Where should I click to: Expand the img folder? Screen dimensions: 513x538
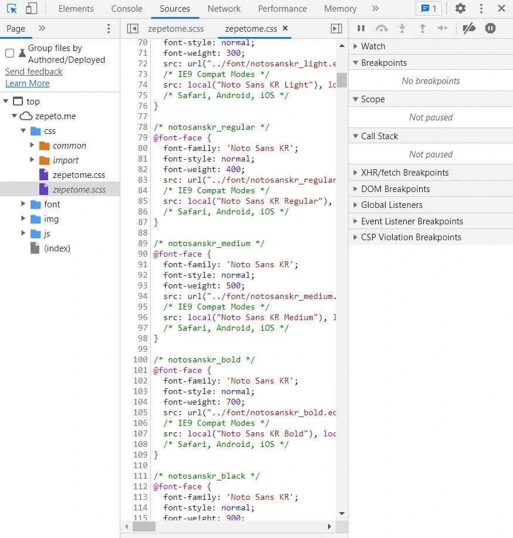(x=23, y=218)
